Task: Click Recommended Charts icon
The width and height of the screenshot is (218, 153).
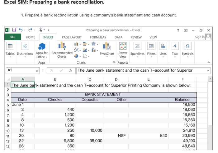Action: pos(62,46)
